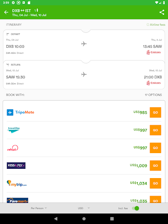
Task: Go to Kiss&Fly US$1,009 deal
Action: (x=155, y=165)
